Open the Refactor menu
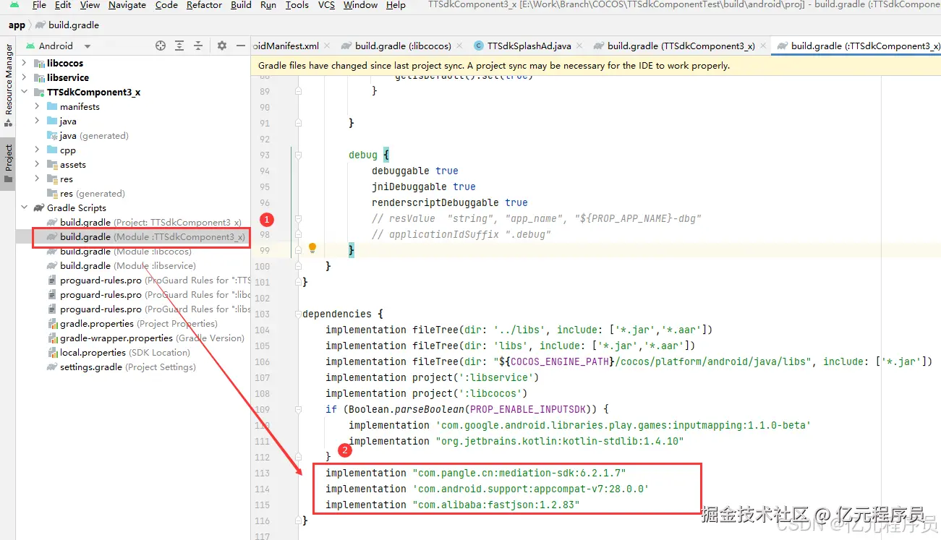This screenshot has width=941, height=540. tap(205, 5)
